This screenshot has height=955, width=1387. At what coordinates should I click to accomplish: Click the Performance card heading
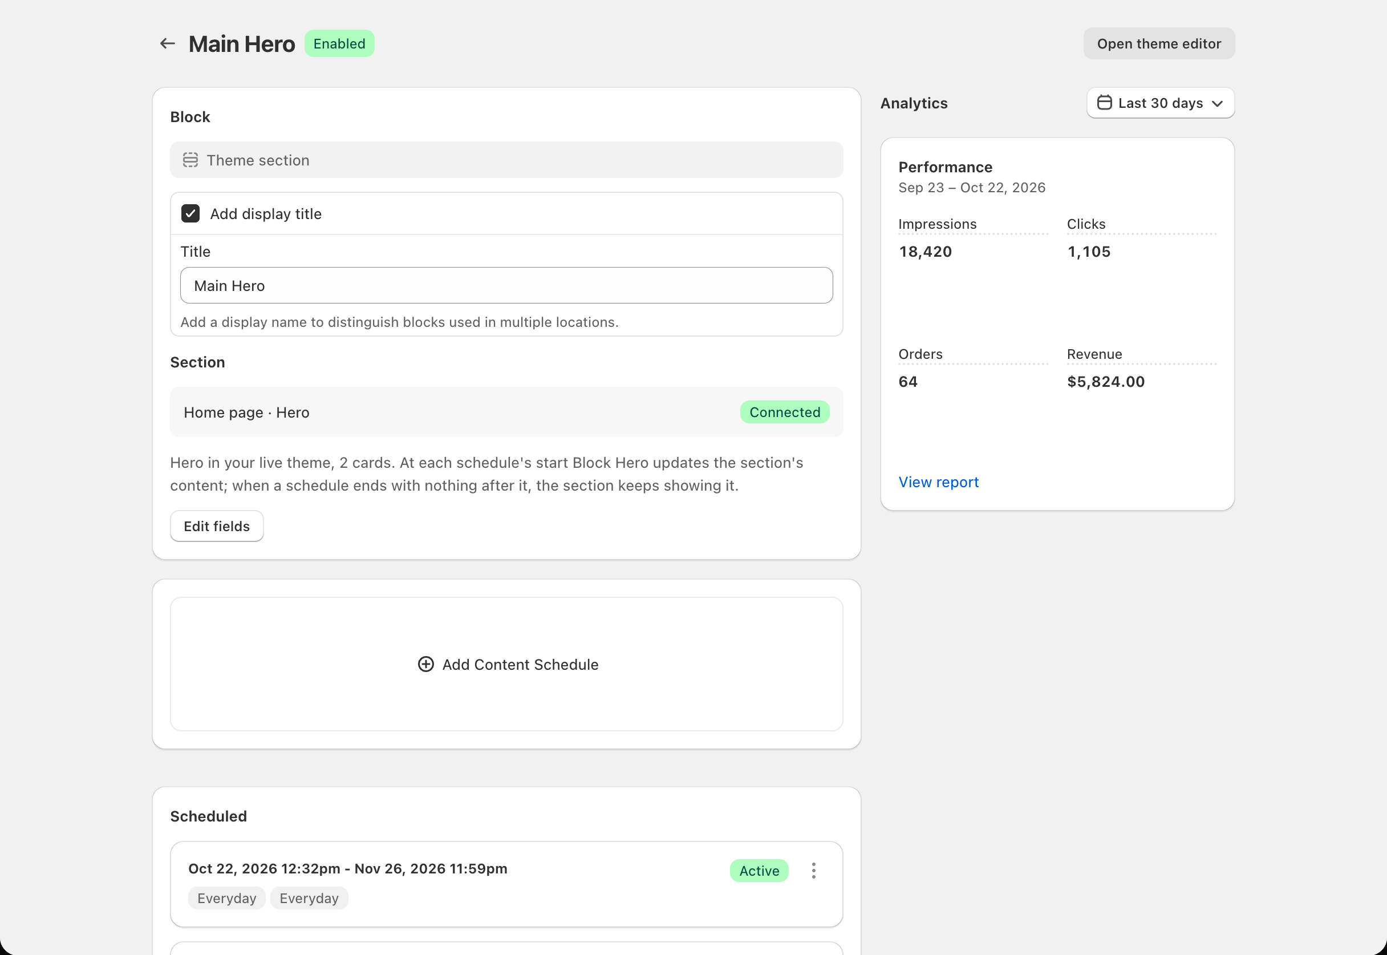tap(946, 167)
